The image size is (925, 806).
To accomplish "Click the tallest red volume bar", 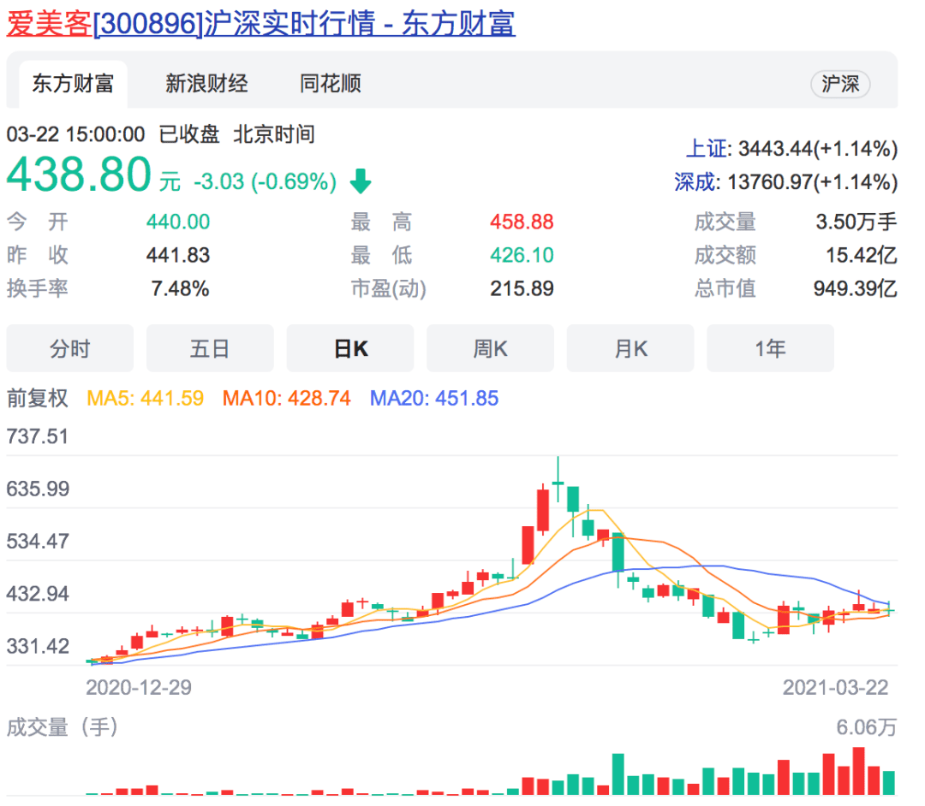I will [858, 771].
